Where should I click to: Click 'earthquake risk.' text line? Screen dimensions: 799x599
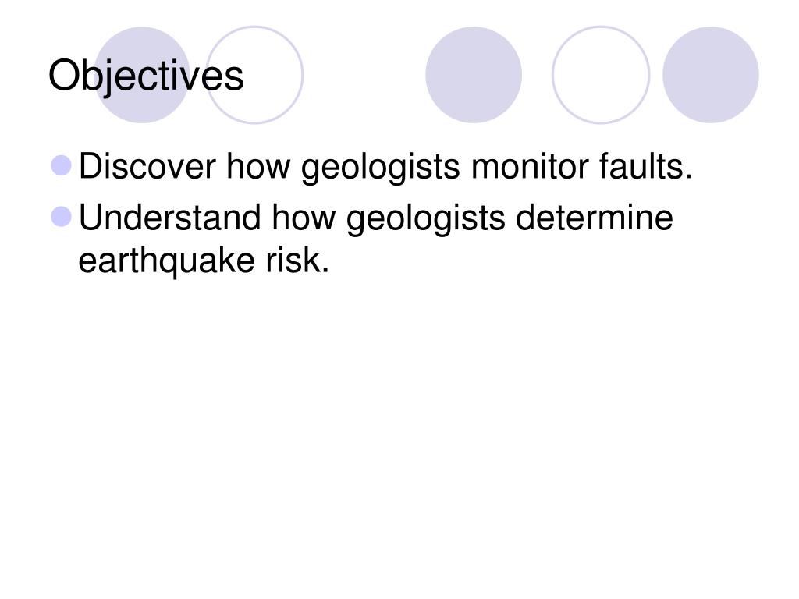[x=204, y=261]
